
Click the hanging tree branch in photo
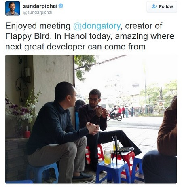click(84, 67)
